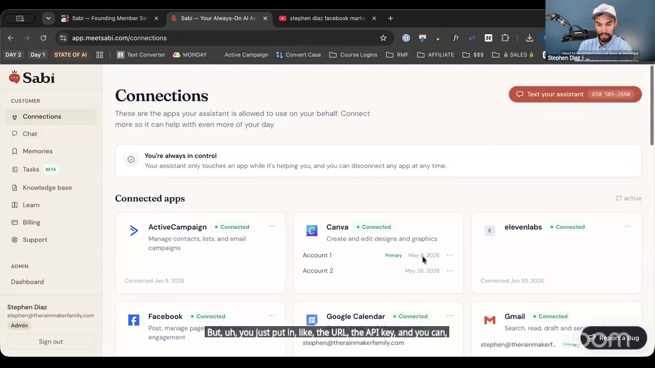Screen dimensions: 655x368
Task: Open the STATE OF AI bookmark
Action: 71,55
